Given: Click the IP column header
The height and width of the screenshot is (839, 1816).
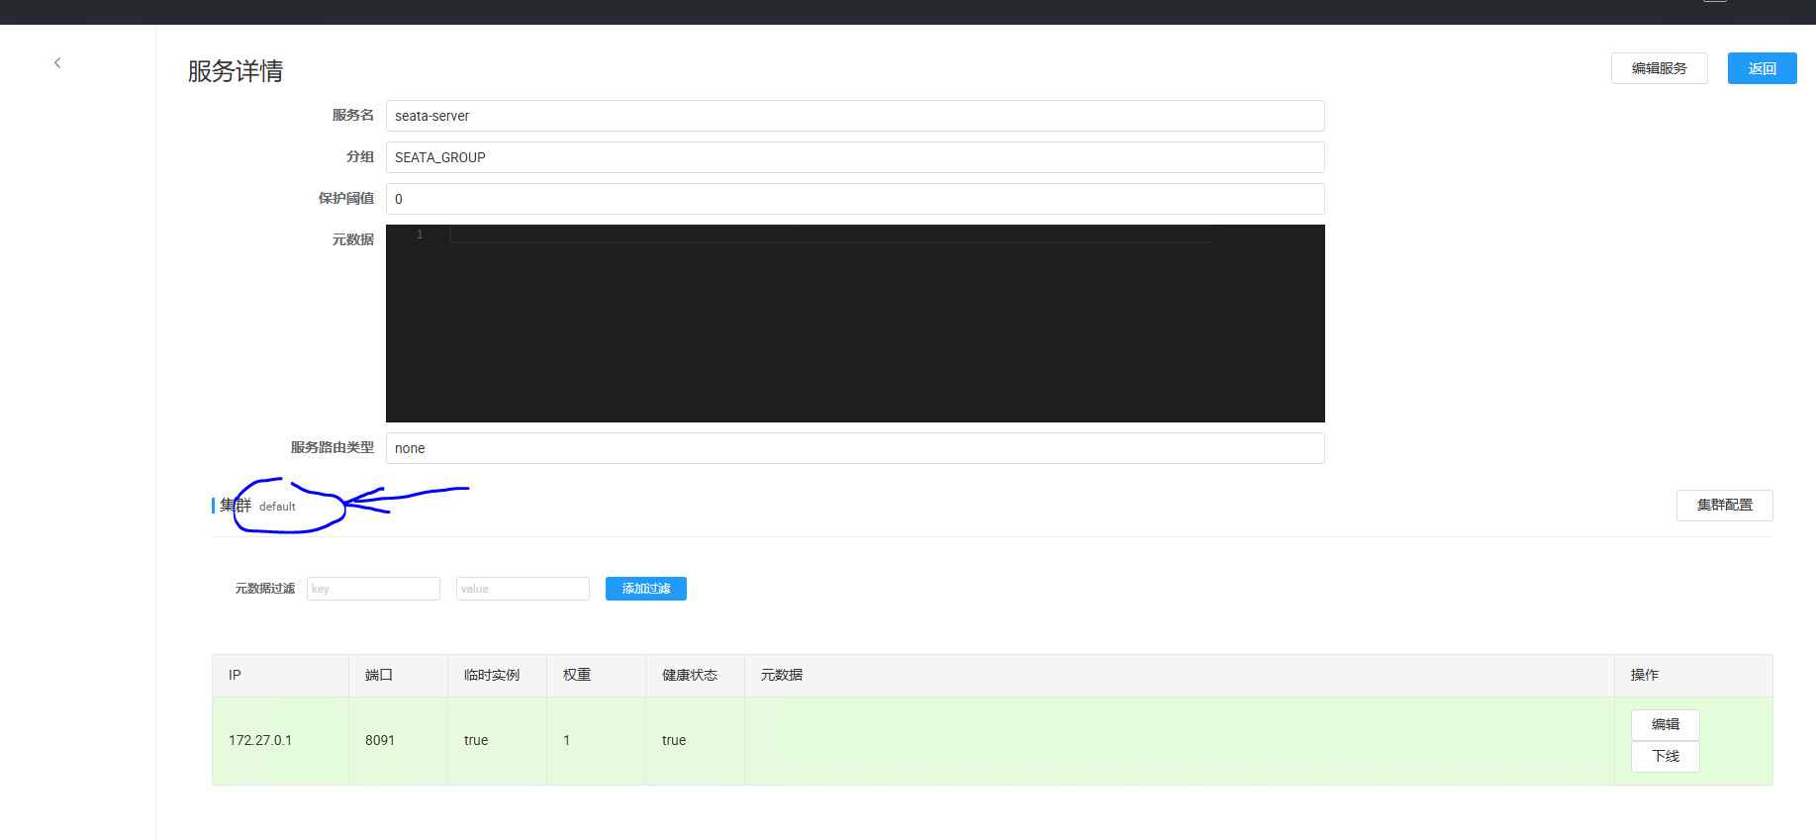Looking at the screenshot, I should [x=235, y=675].
